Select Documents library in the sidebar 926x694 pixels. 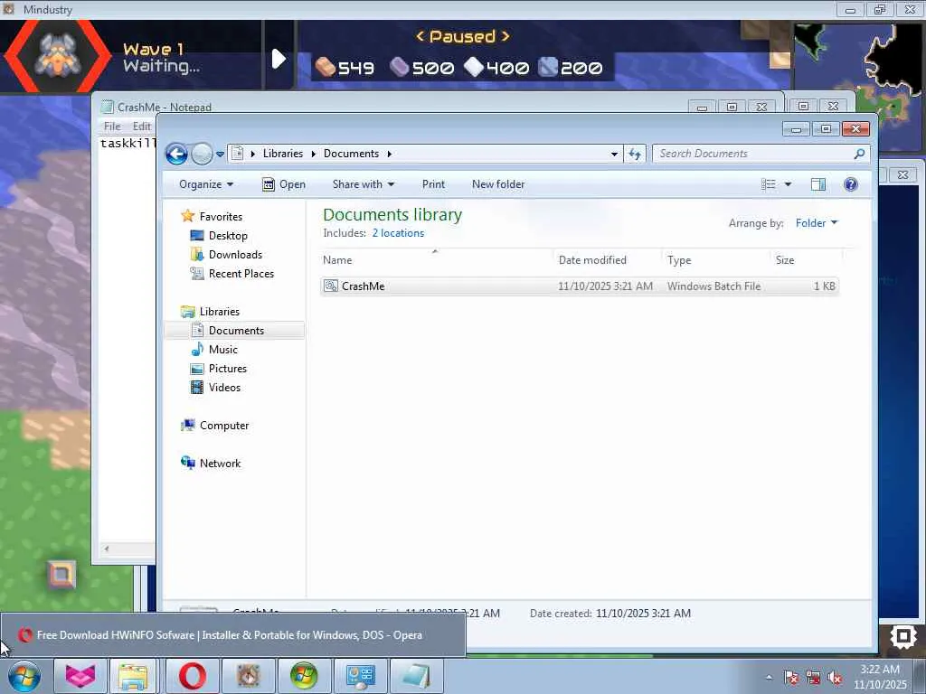236,331
